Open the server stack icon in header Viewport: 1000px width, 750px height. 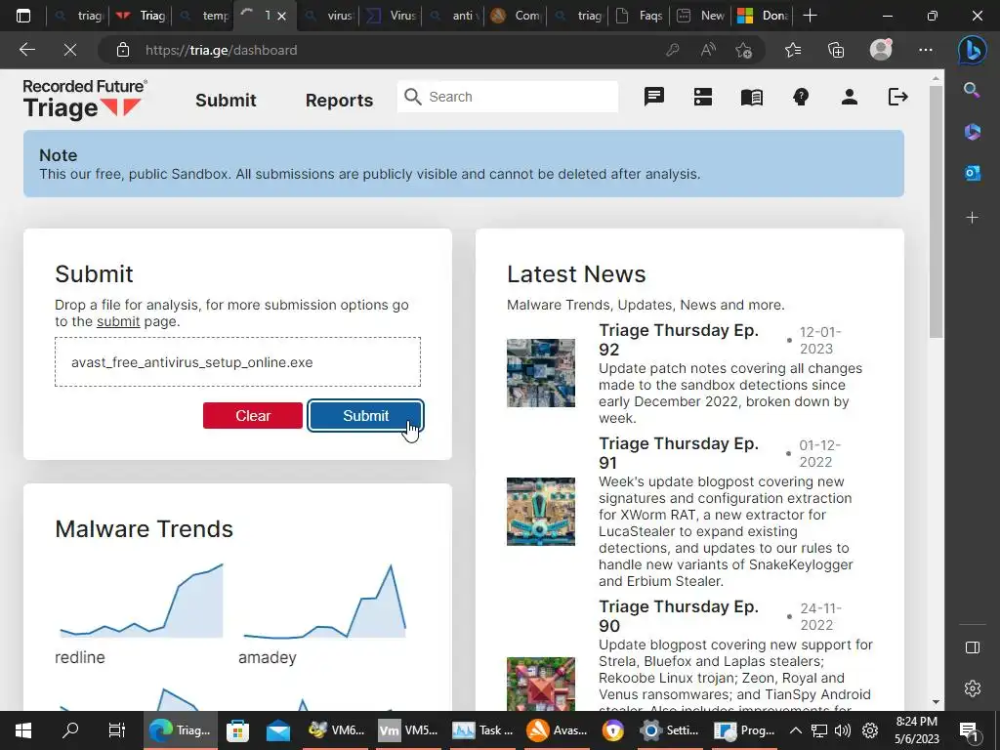click(x=703, y=97)
